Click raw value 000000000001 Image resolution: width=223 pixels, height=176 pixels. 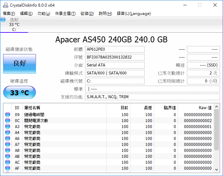(198, 127)
